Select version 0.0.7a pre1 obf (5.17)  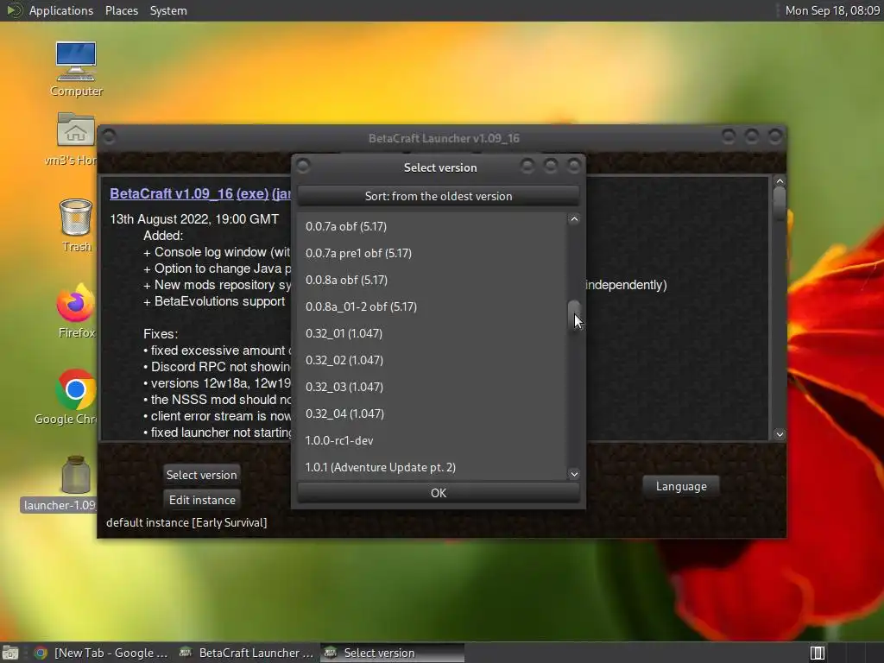click(432, 253)
